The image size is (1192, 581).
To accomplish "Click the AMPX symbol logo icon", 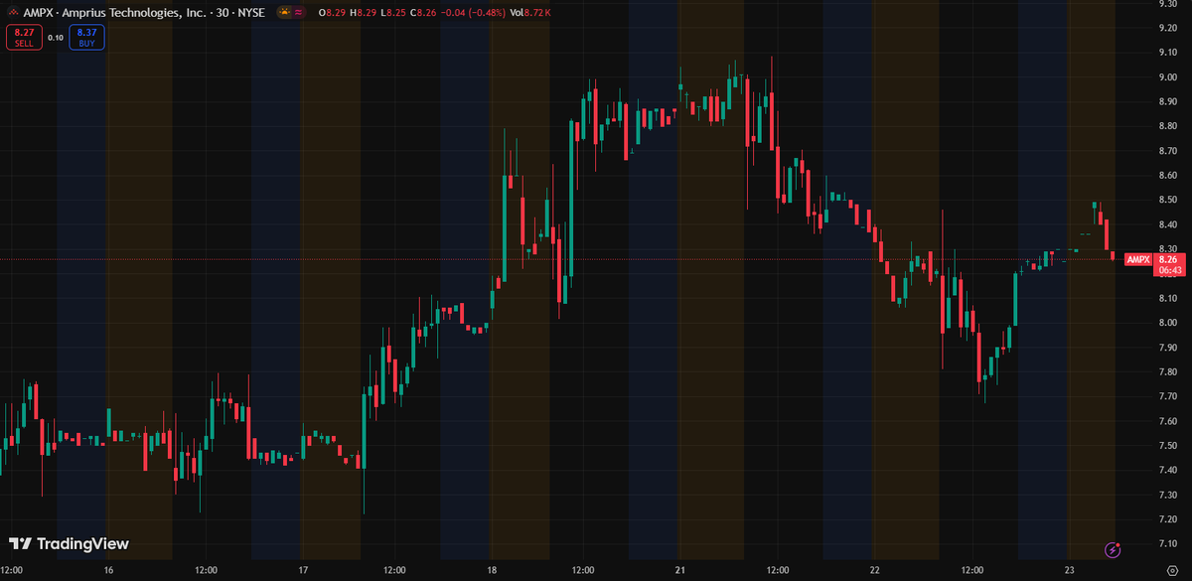I will click(x=13, y=12).
